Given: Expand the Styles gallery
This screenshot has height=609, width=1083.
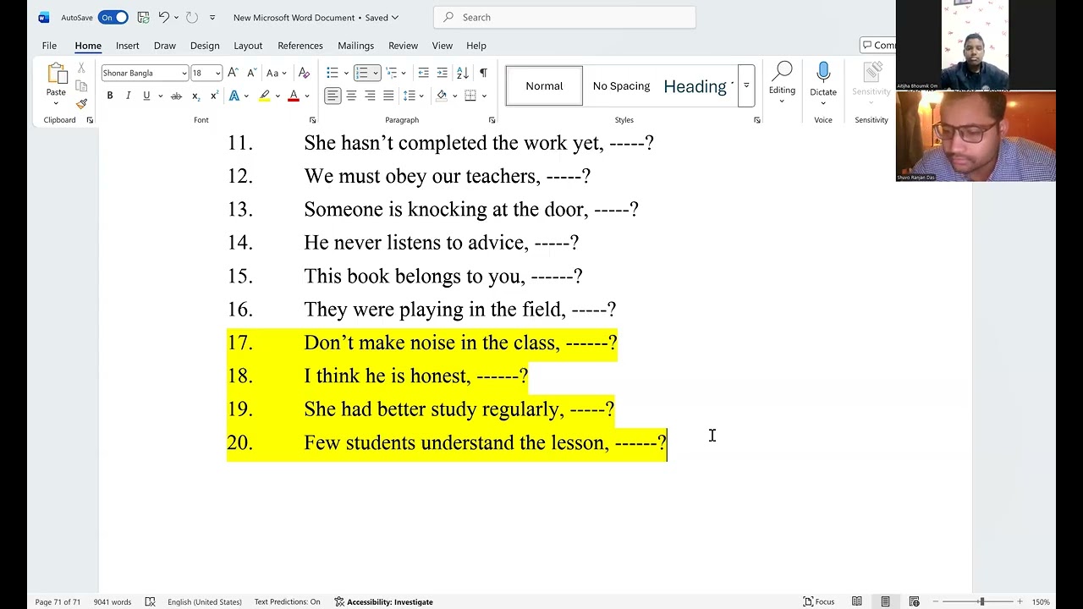Looking at the screenshot, I should click(746, 85).
